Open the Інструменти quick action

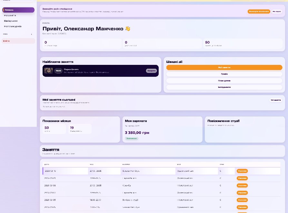pos(224,87)
